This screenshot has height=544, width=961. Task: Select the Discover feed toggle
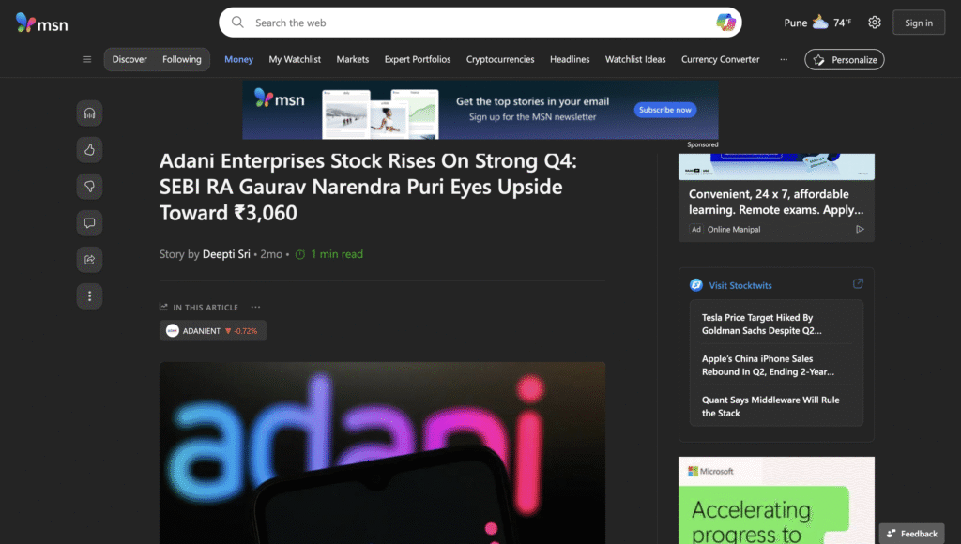130,59
